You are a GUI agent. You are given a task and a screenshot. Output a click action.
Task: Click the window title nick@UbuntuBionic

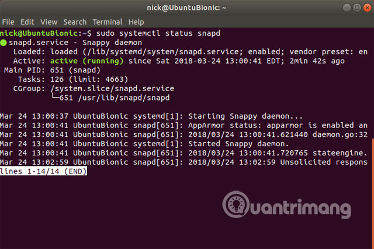click(x=186, y=8)
